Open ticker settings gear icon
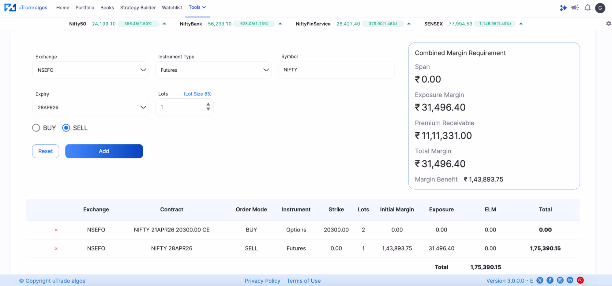The height and width of the screenshot is (286, 612). click(x=608, y=24)
